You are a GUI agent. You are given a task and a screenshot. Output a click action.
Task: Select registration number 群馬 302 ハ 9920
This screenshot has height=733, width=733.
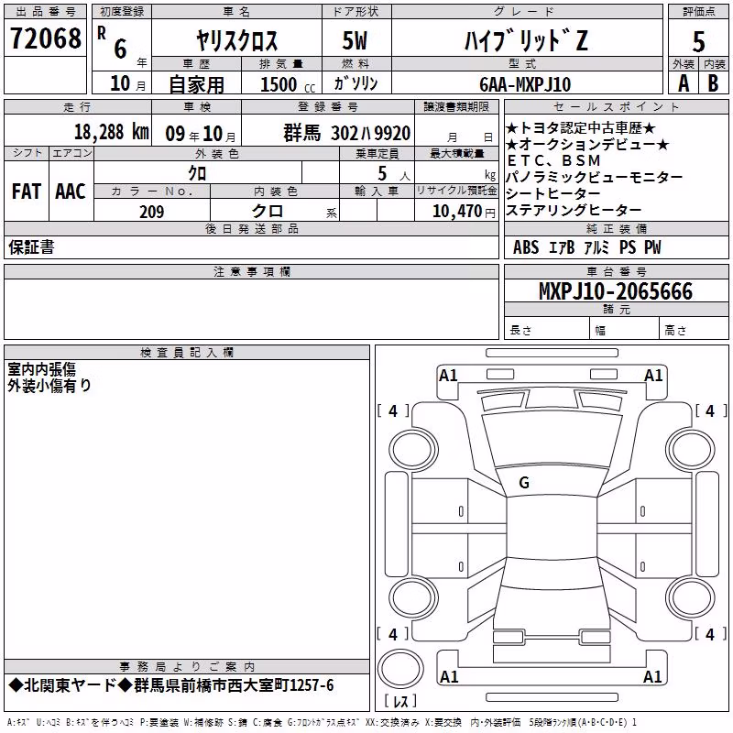(x=347, y=133)
